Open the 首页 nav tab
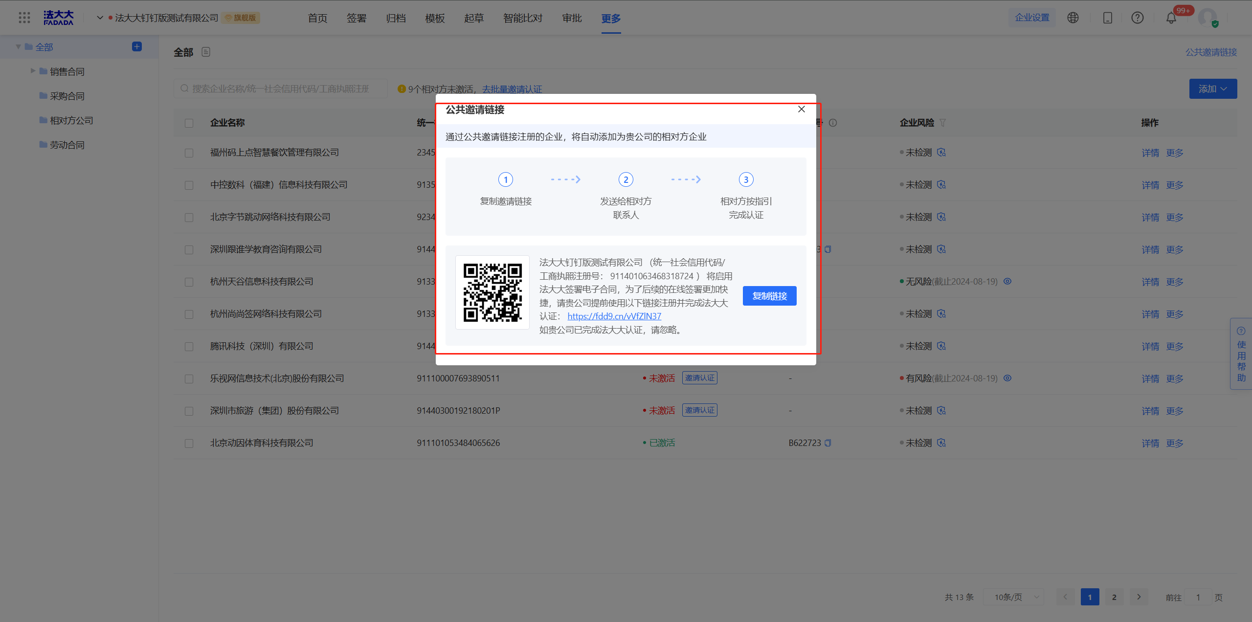 pyautogui.click(x=317, y=18)
